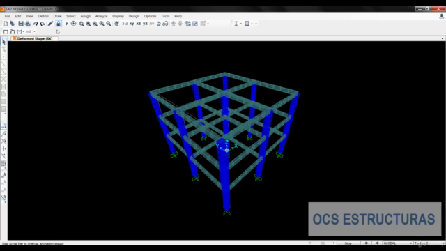Click the Snap to Intersections X icon
446x251 pixels.
coord(3,141)
